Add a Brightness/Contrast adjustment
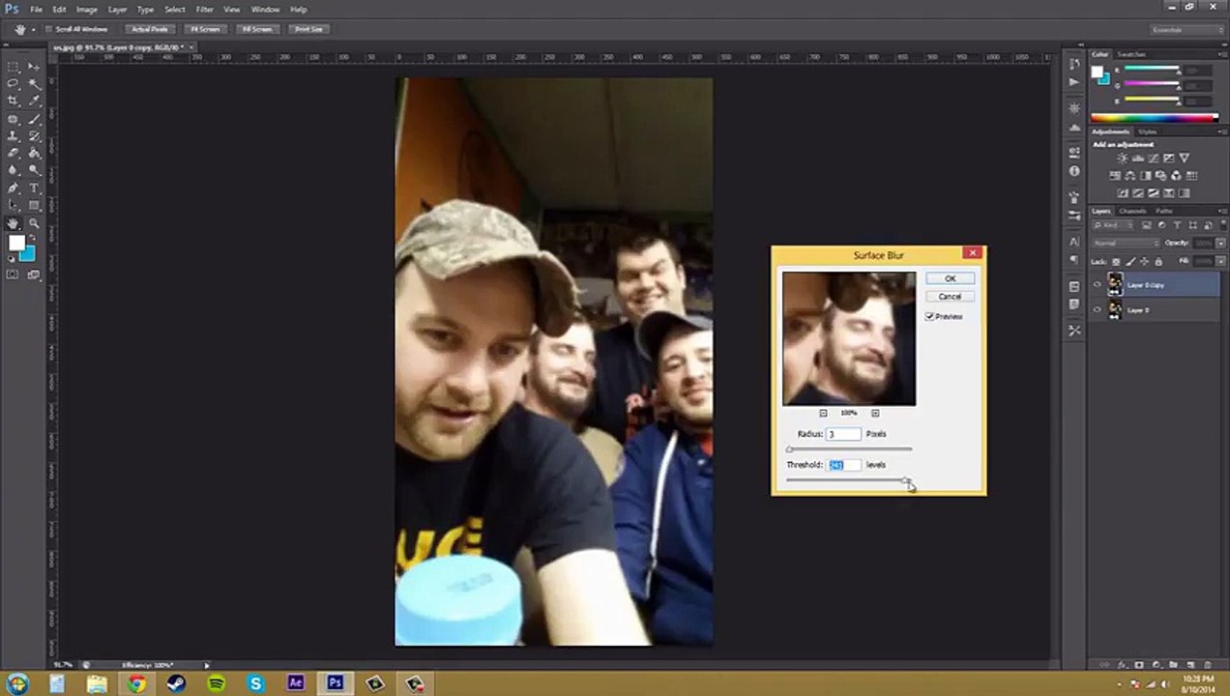 [1122, 158]
